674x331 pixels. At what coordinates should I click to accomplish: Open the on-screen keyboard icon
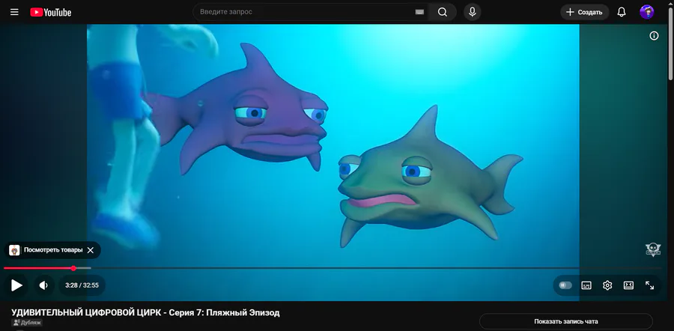pyautogui.click(x=419, y=12)
